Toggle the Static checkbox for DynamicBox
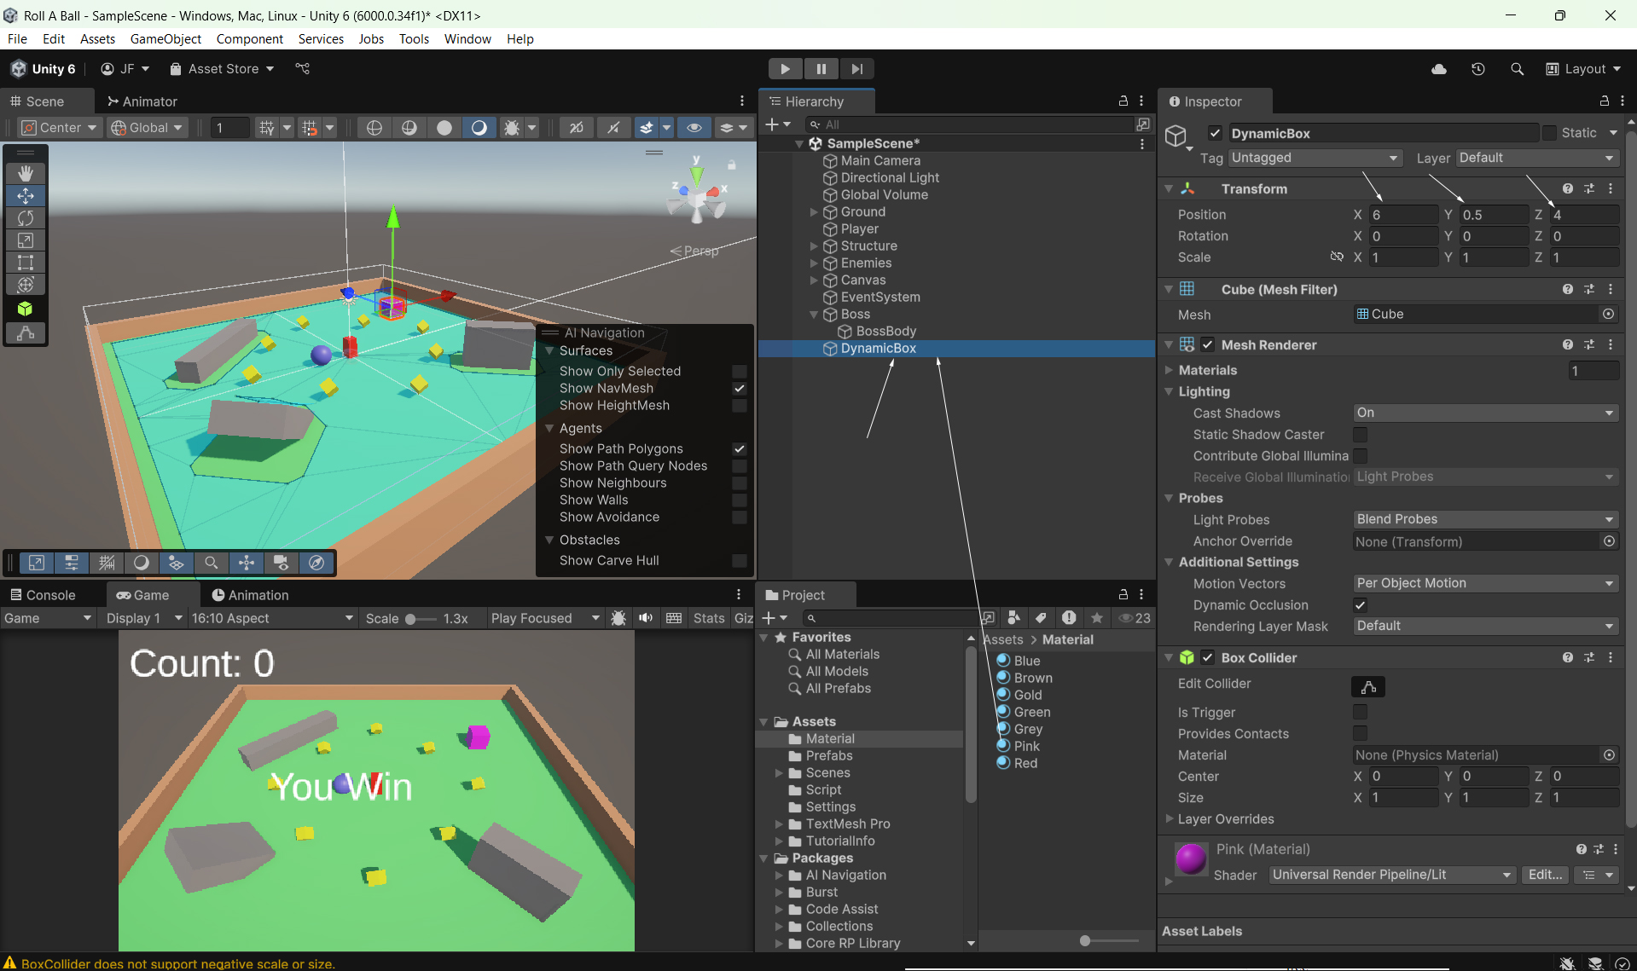The height and width of the screenshot is (971, 1637). point(1549,133)
